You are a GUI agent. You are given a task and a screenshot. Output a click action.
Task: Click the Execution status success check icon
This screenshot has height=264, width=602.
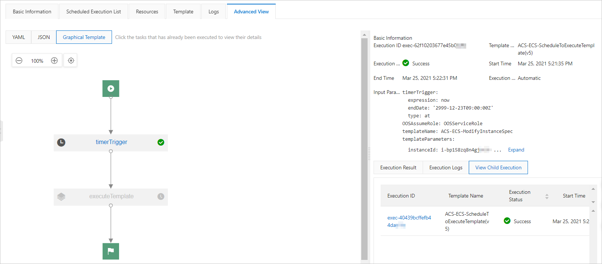406,63
